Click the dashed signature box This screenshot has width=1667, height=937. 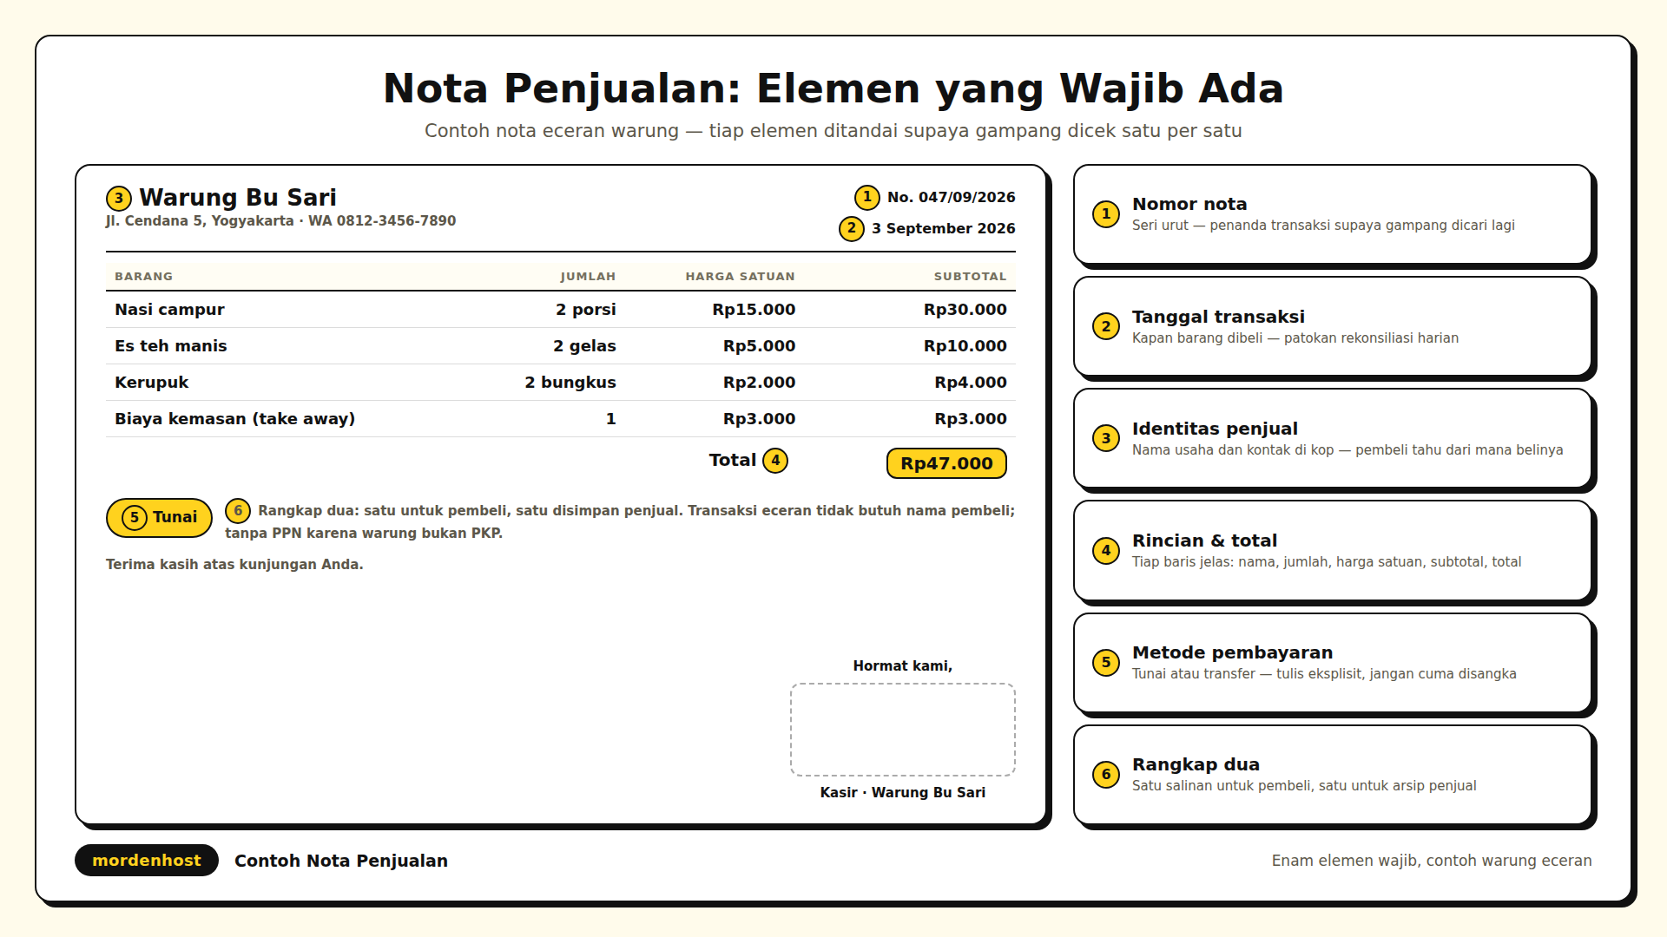(x=903, y=730)
